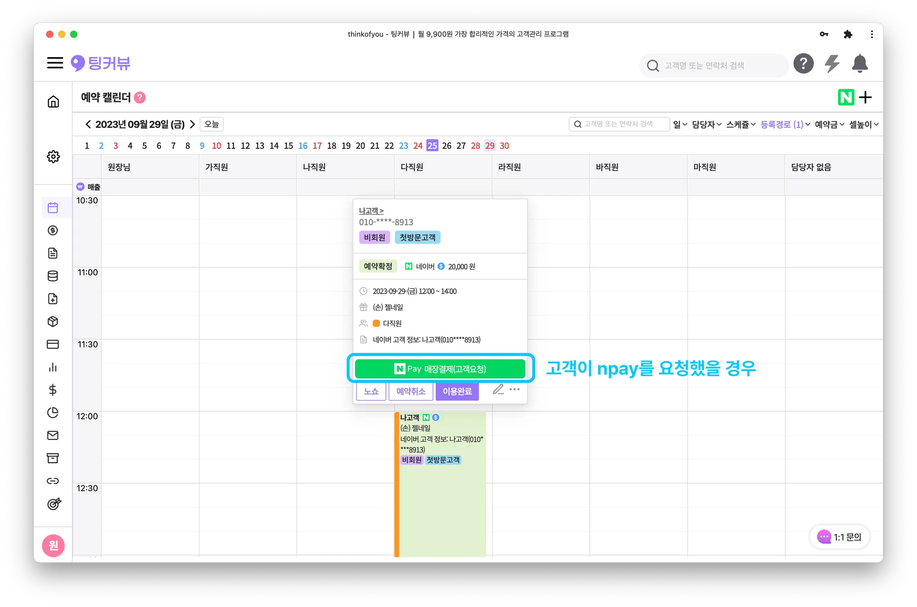The height and width of the screenshot is (607, 917).
Task: Open mail icon in sidebar
Action: pos(53,435)
